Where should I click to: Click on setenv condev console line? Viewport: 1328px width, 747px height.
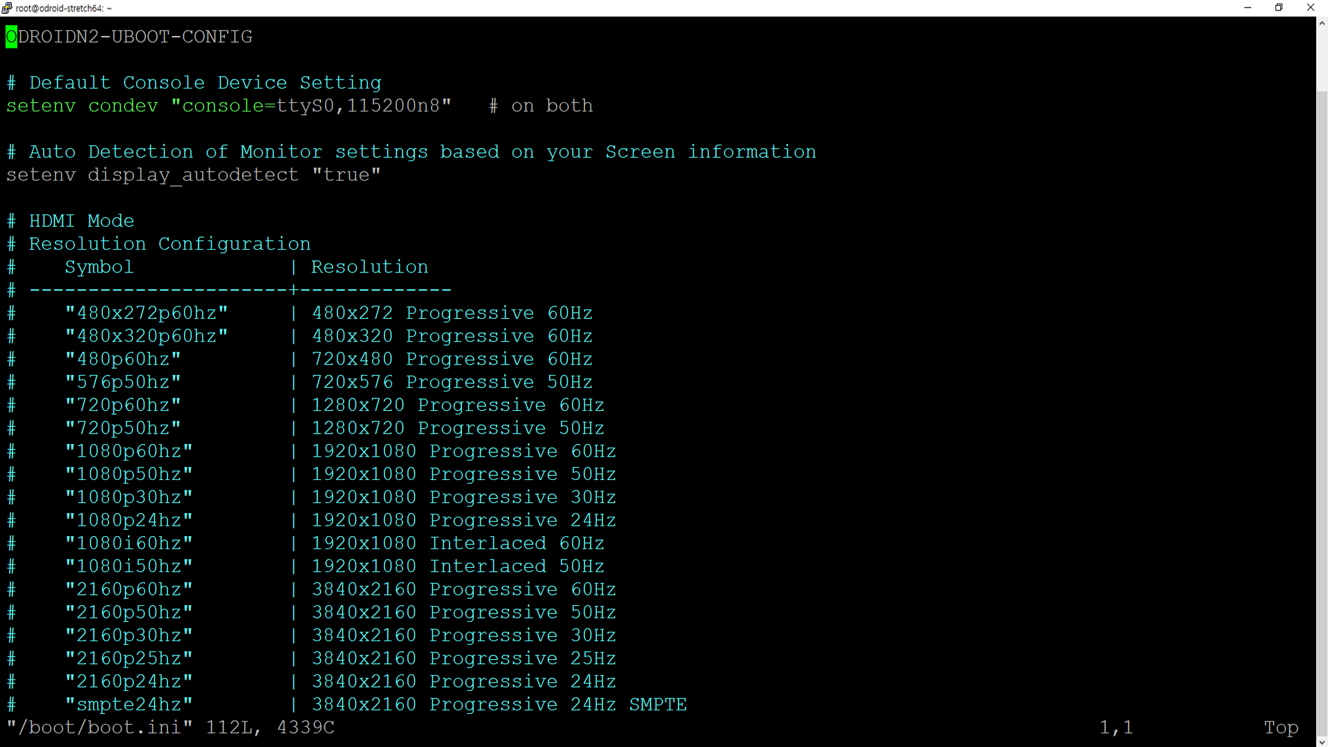tap(228, 106)
